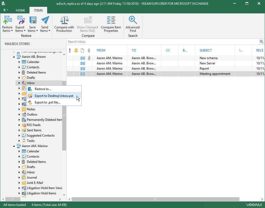The image size is (265, 208).
Task: Click the reminder bell column header
Action: point(76,50)
